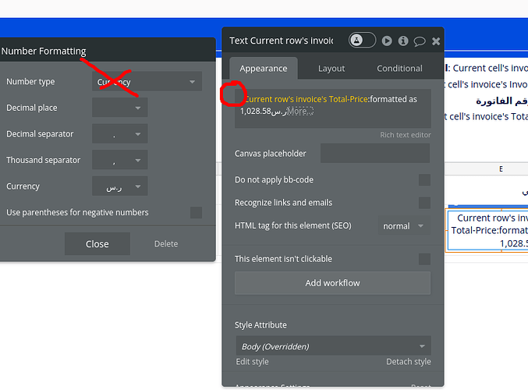This screenshot has height=390, width=528.
Task: Click the Add workflow button
Action: pos(333,283)
